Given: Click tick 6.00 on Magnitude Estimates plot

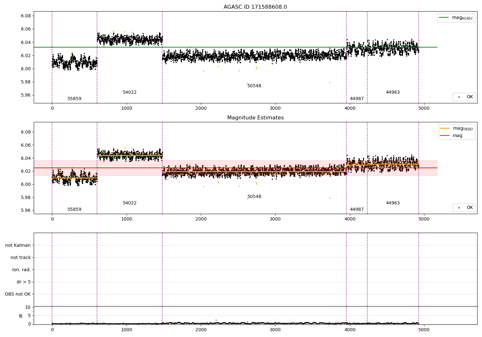Looking at the screenshot, I should (26, 184).
